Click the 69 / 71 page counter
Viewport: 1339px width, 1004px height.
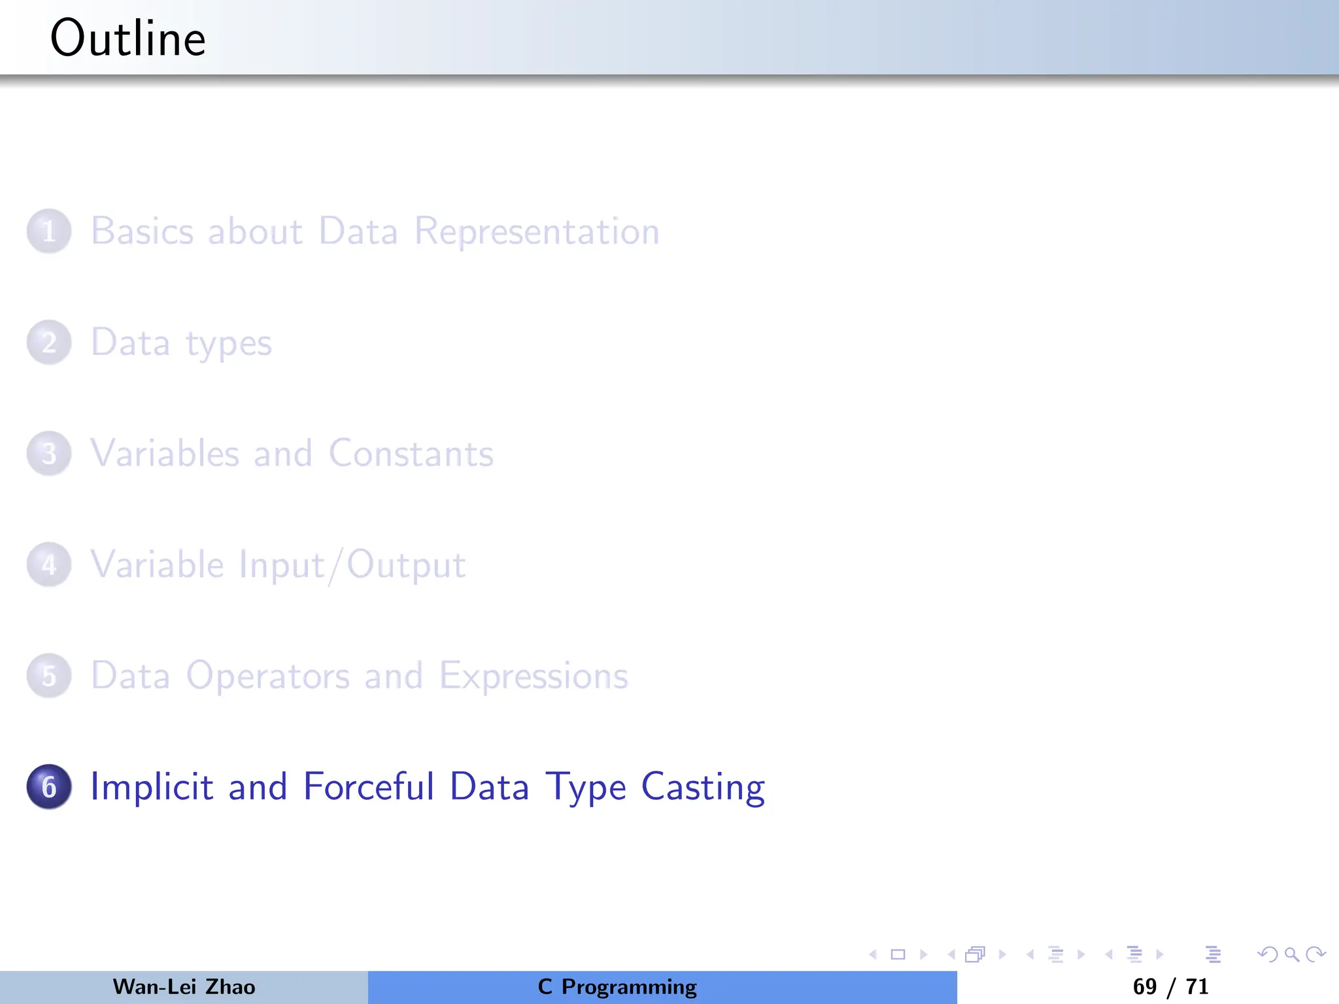1170,986
